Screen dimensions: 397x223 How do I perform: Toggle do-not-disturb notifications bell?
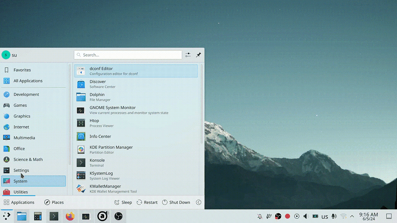coord(259,216)
